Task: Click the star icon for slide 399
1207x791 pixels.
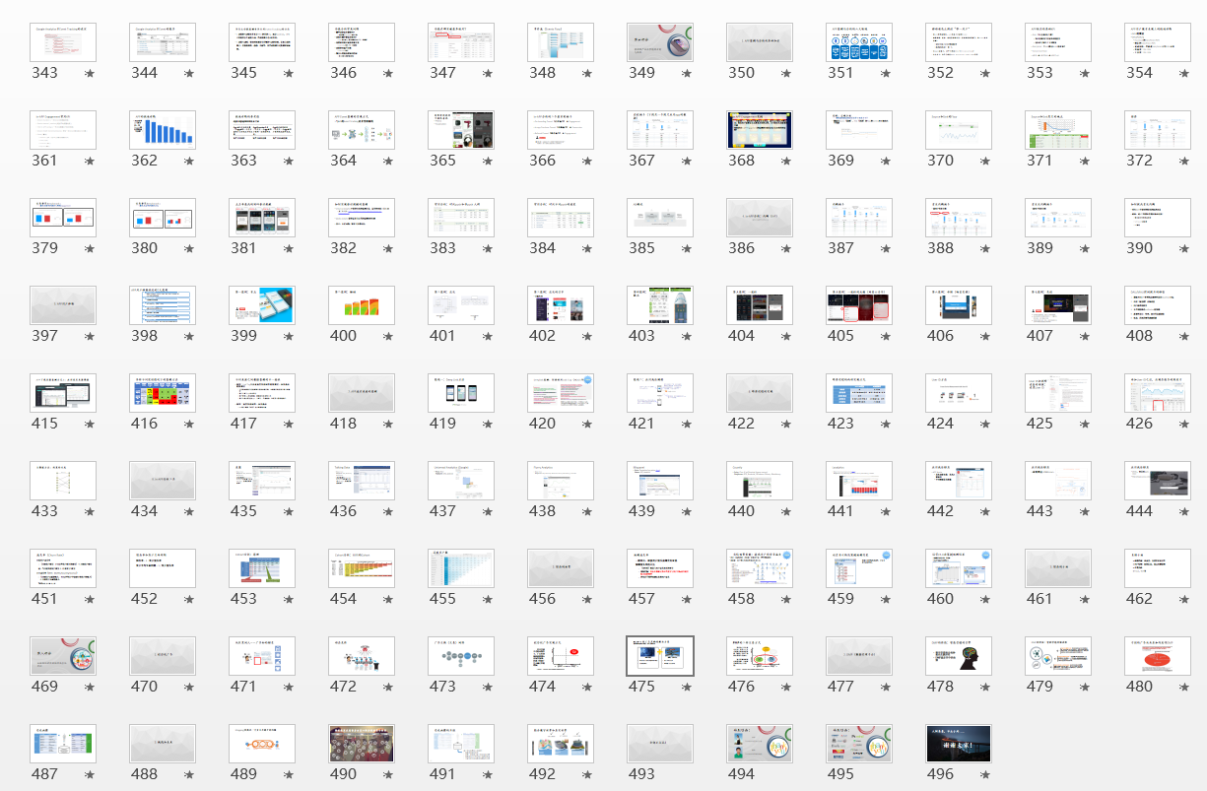Action: click(289, 336)
